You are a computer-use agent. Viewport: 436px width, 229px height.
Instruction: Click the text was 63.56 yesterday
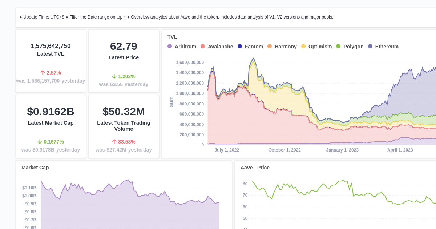(124, 84)
